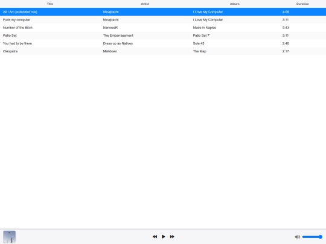This screenshot has width=326, height=244.
Task: Click the 5:43 duration cell
Action: pos(286,28)
